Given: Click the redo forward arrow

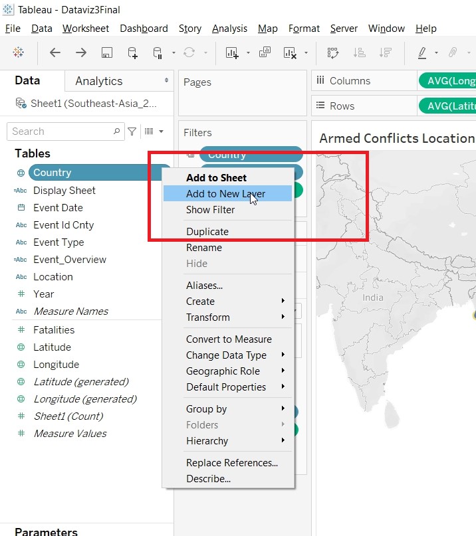Looking at the screenshot, I should click(80, 52).
